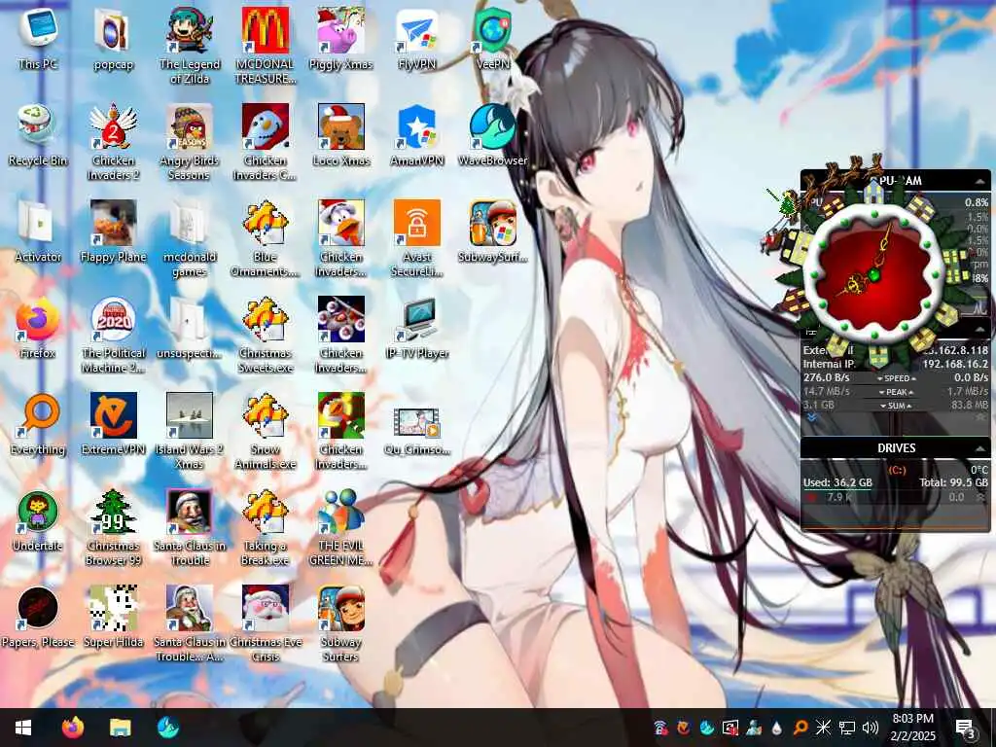The height and width of the screenshot is (747, 996).
Task: Click the Total: 99.5 GB value
Action: coord(953,482)
